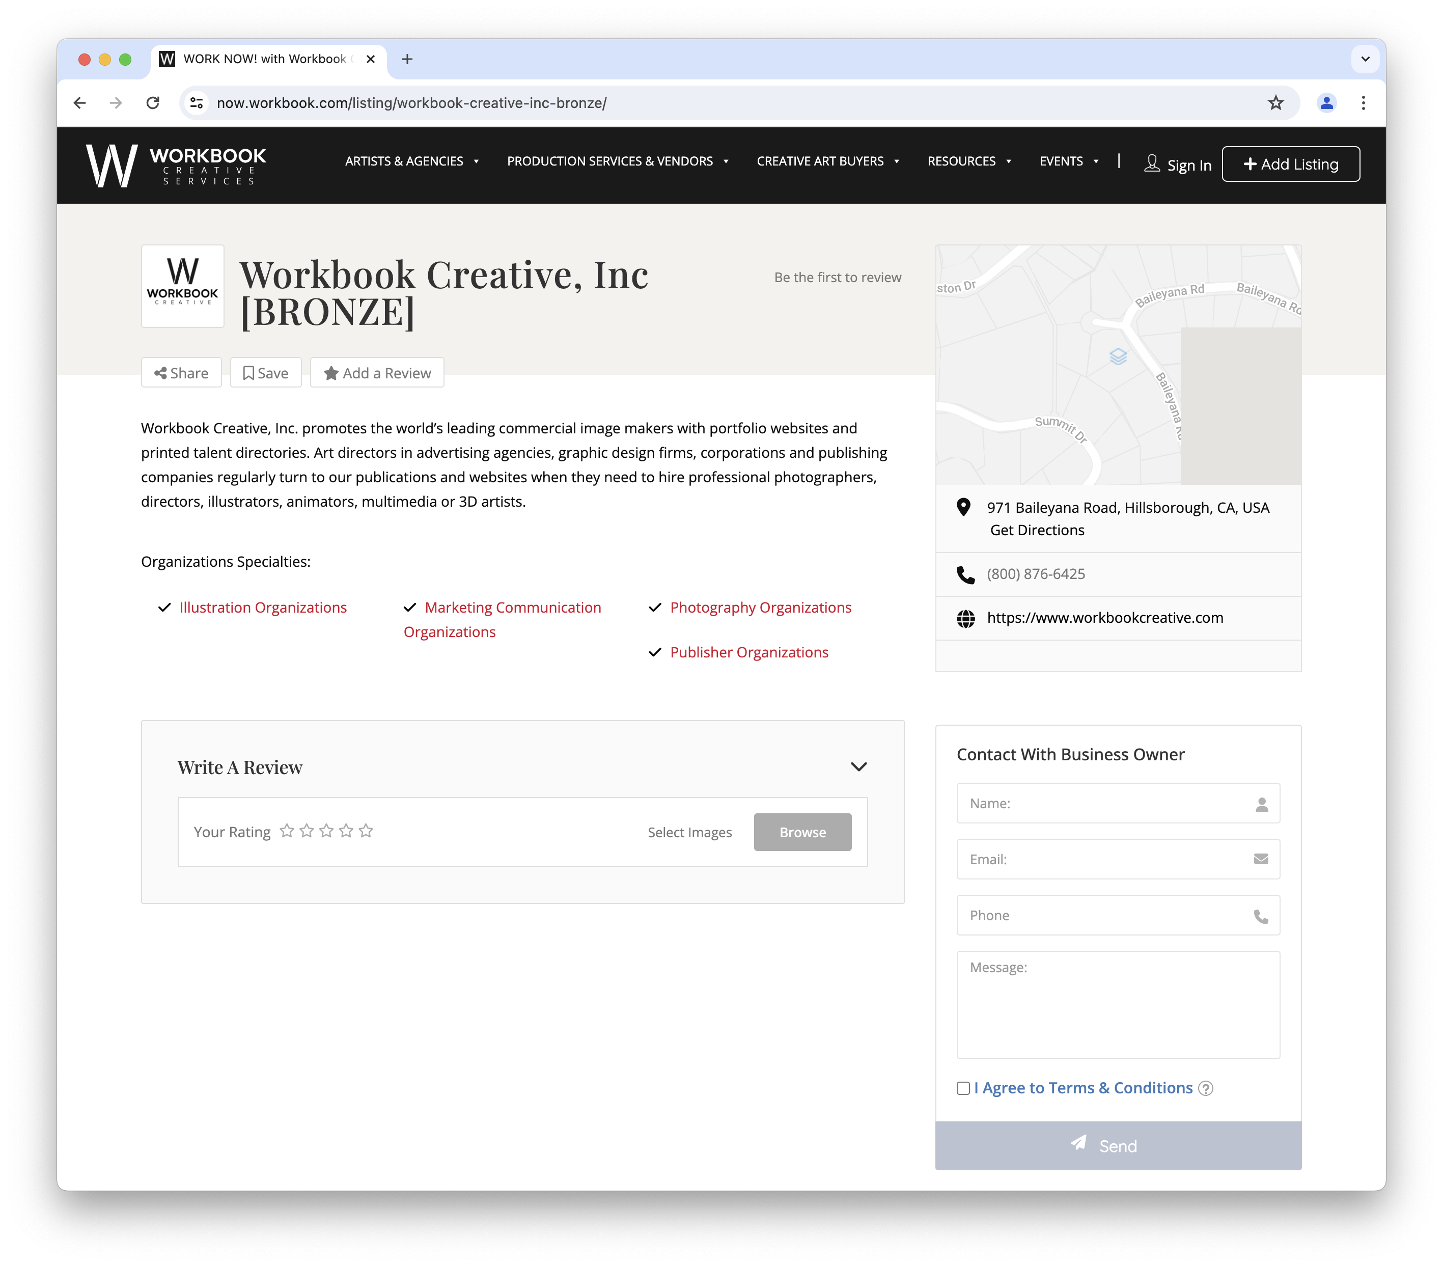Open the browser profile icon
This screenshot has height=1266, width=1443.
pyautogui.click(x=1326, y=103)
